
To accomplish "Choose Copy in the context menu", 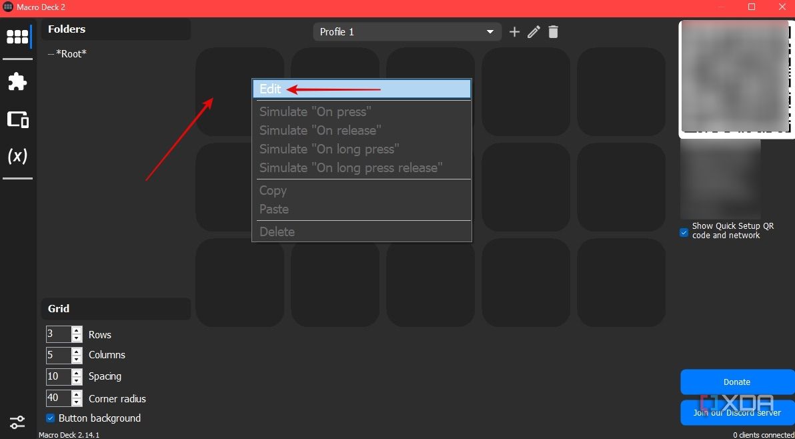I will pyautogui.click(x=273, y=190).
